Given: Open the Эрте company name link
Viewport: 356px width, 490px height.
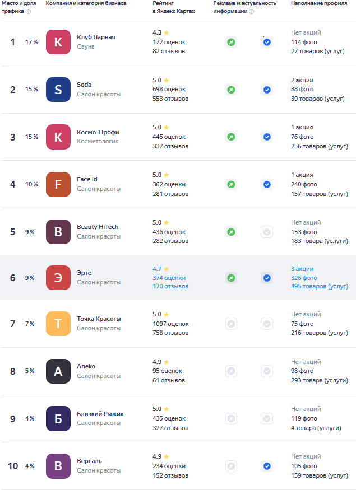Looking at the screenshot, I should 84,273.
